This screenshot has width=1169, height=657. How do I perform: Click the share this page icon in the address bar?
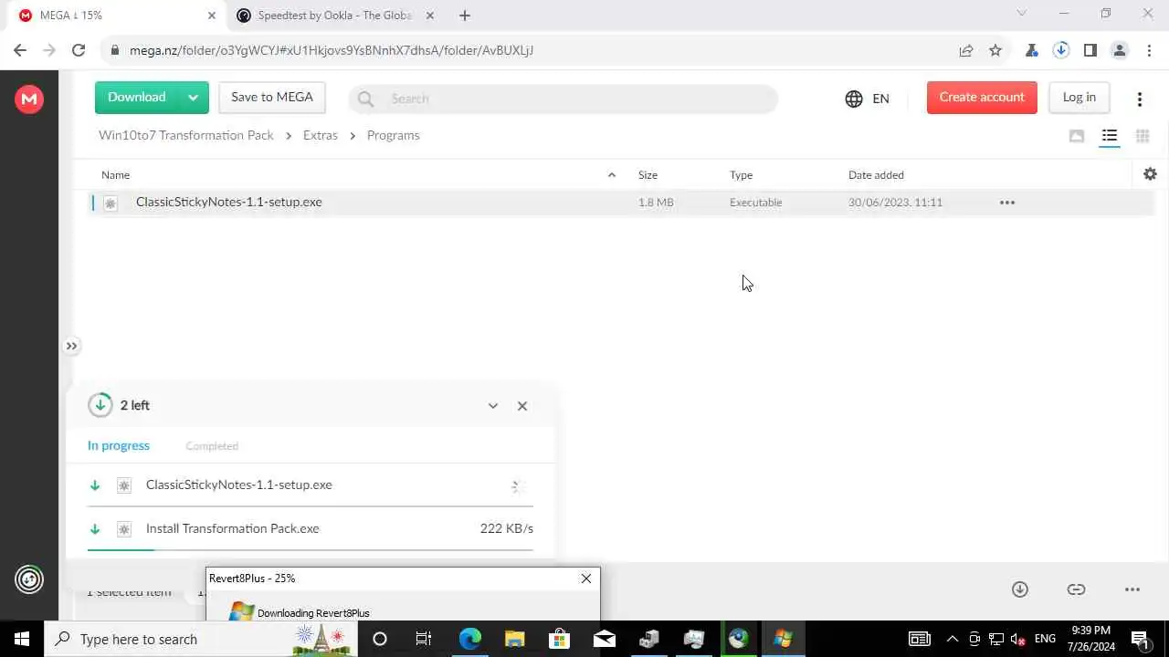point(966,50)
